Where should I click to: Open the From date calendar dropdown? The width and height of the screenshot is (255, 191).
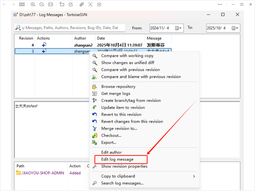pyautogui.click(x=178, y=28)
